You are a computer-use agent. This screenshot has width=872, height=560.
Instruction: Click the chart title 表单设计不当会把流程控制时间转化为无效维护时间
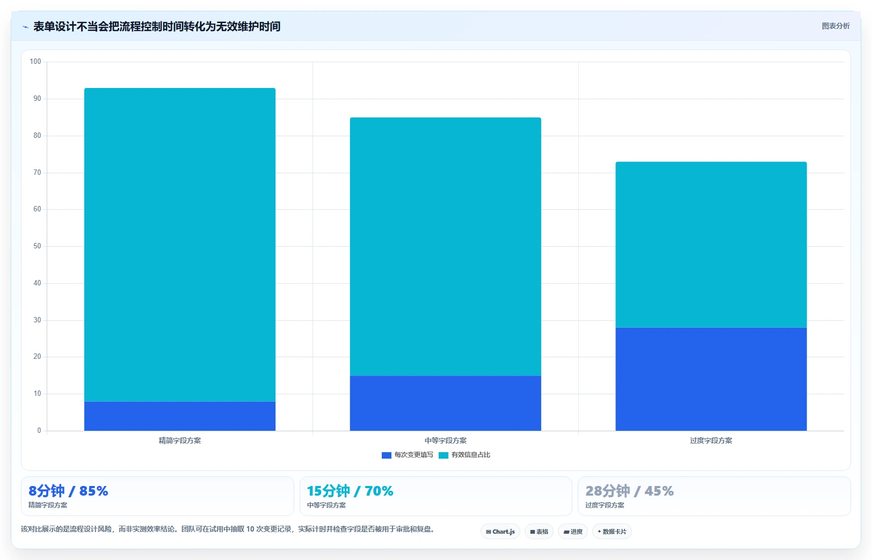pyautogui.click(x=157, y=26)
